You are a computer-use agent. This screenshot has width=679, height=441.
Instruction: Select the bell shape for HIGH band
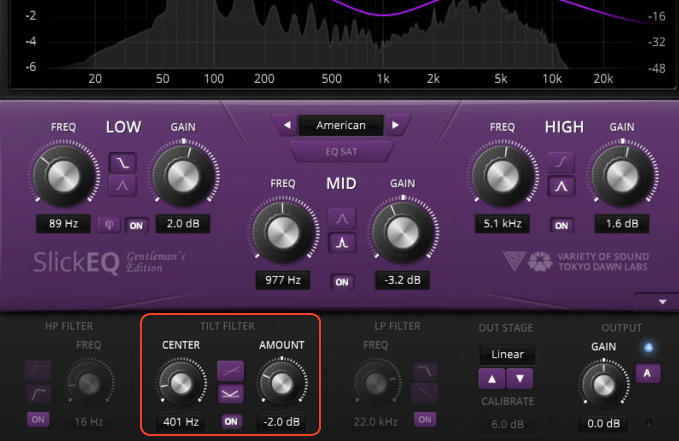pos(561,186)
